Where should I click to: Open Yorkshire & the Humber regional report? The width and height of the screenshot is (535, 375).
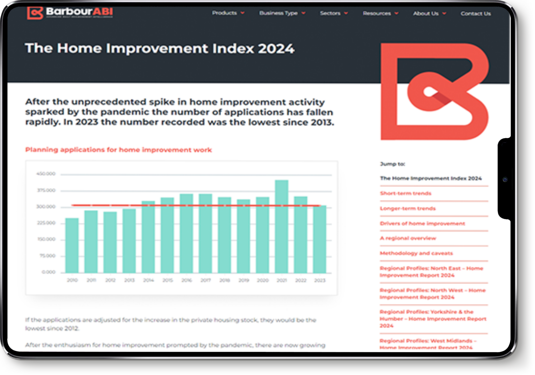click(433, 319)
